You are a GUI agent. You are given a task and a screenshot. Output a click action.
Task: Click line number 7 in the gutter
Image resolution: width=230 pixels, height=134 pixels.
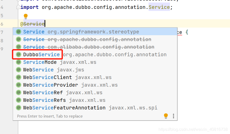point(2,32)
